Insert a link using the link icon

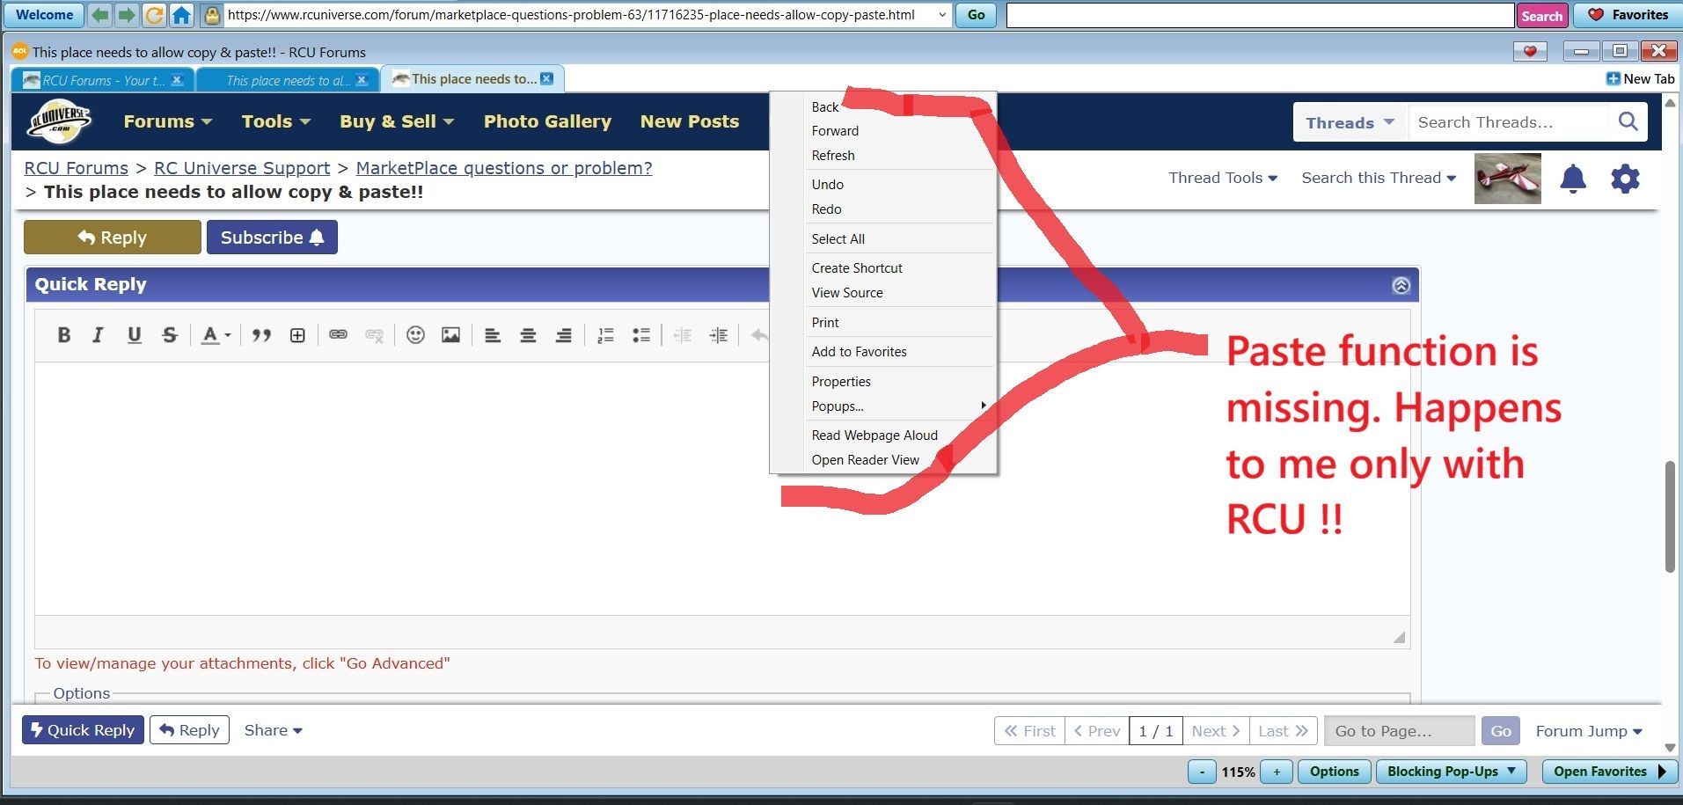click(x=338, y=335)
